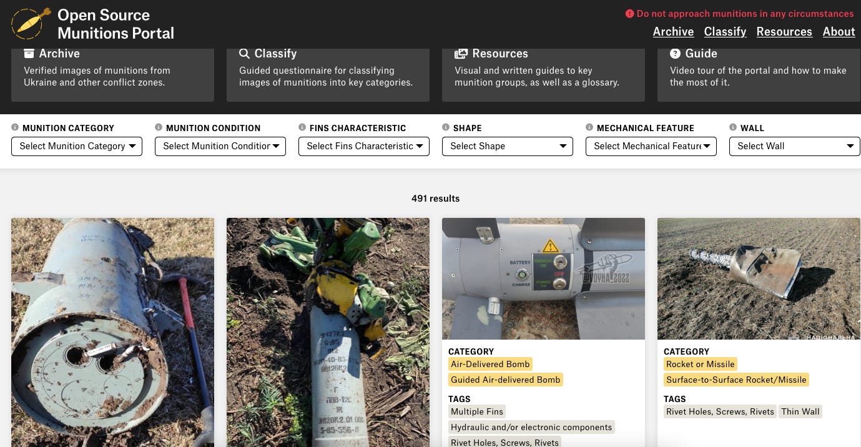Click the Multiple Fins tag
Viewport: 861px width, 447px height.
pos(476,411)
